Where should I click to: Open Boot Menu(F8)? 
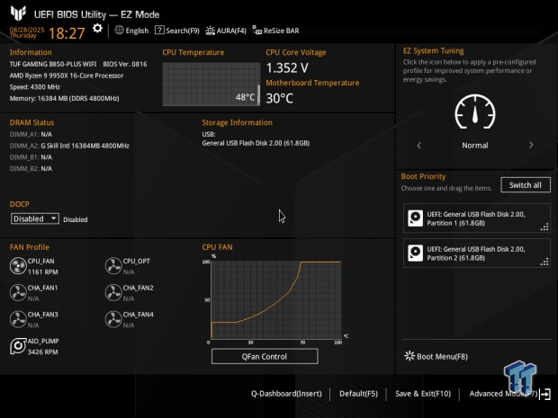click(x=436, y=356)
